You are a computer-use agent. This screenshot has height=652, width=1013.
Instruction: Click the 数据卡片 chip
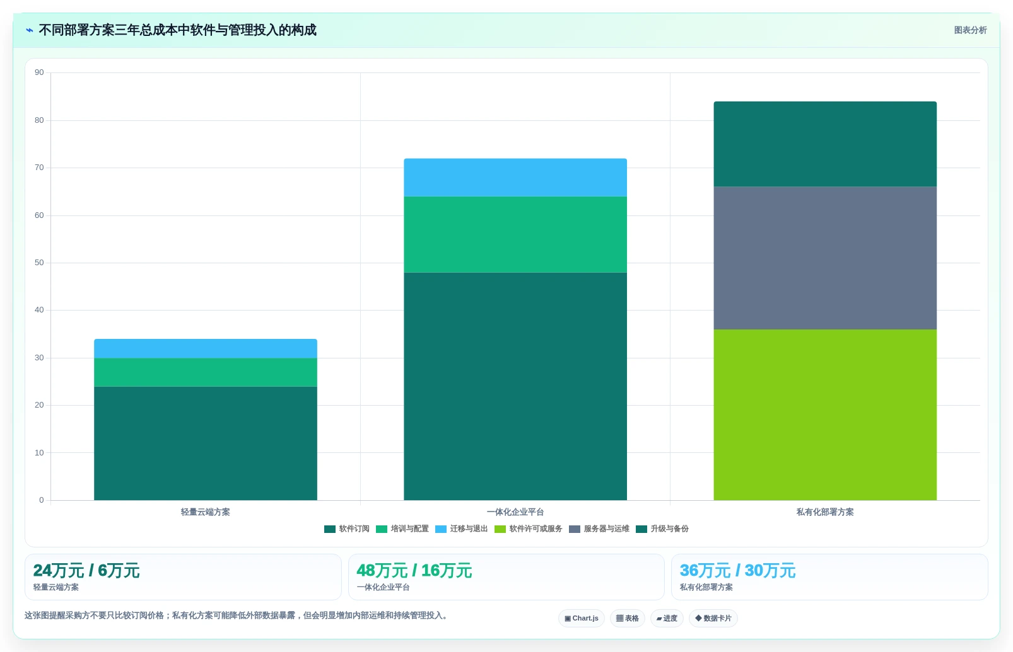pos(713,619)
